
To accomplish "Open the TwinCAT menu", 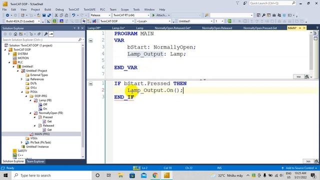I will (x=73, y=9).
